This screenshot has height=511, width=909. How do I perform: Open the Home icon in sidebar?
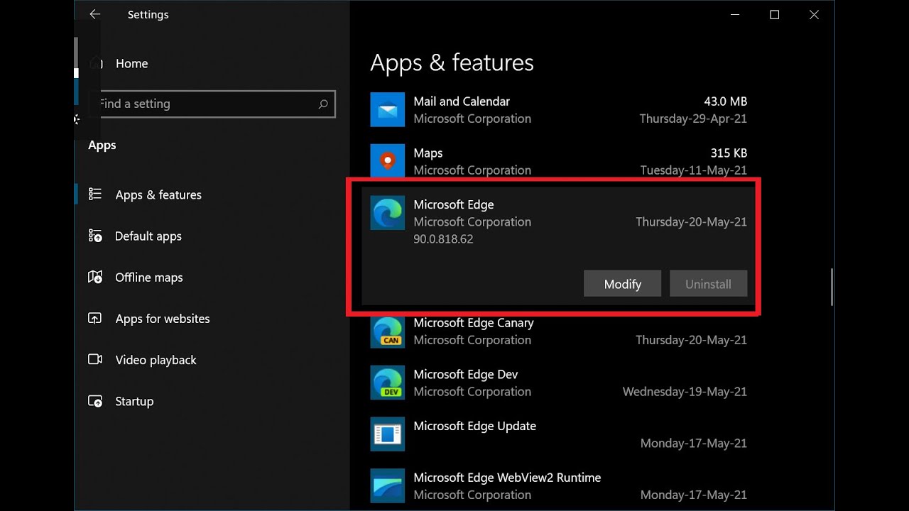pyautogui.click(x=97, y=63)
